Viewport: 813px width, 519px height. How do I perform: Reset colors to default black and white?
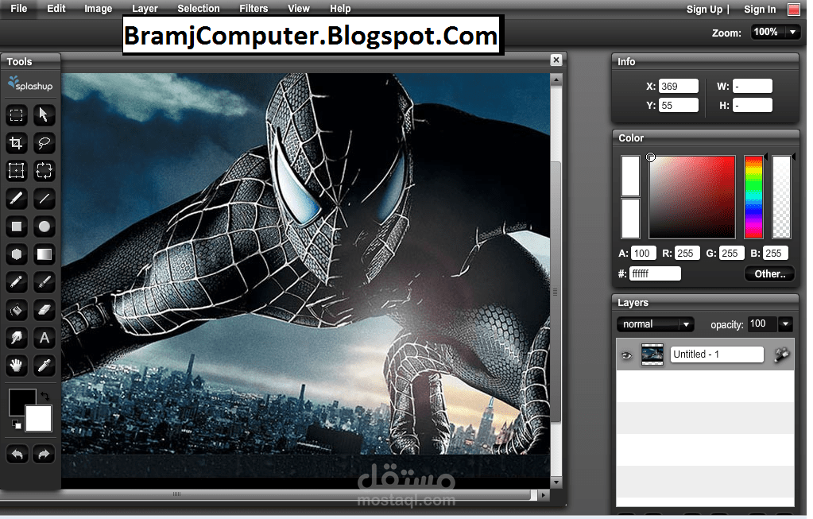coord(17,424)
